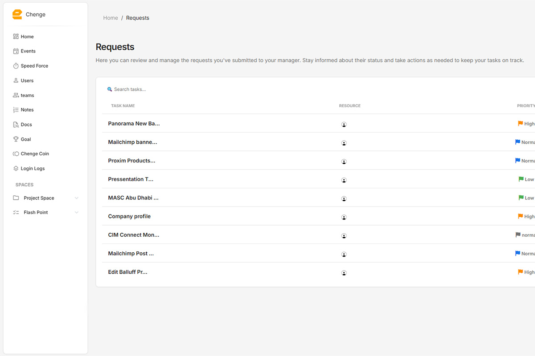Open Events in sidebar menu

coord(28,51)
